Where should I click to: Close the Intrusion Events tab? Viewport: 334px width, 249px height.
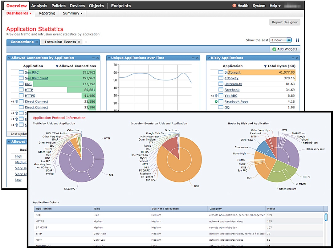[x=79, y=42]
